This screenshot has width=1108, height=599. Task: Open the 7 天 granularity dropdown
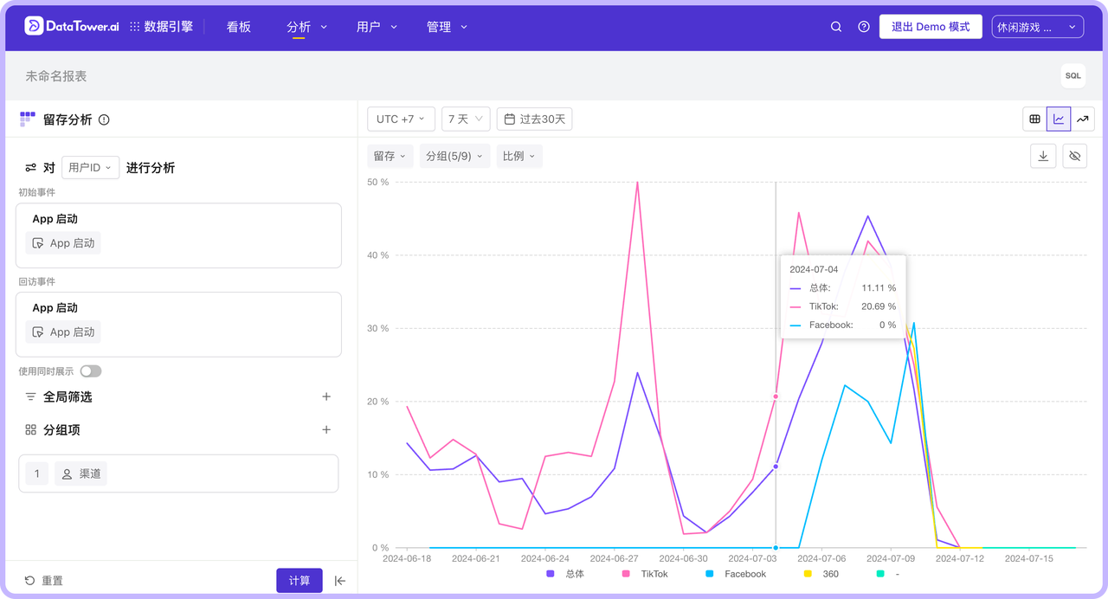(x=466, y=119)
